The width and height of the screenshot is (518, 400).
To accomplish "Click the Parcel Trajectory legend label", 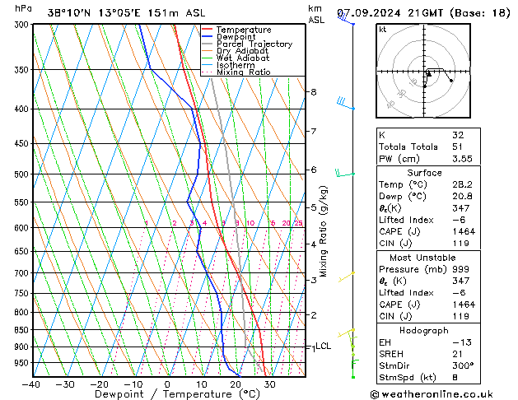I will click(x=254, y=44).
